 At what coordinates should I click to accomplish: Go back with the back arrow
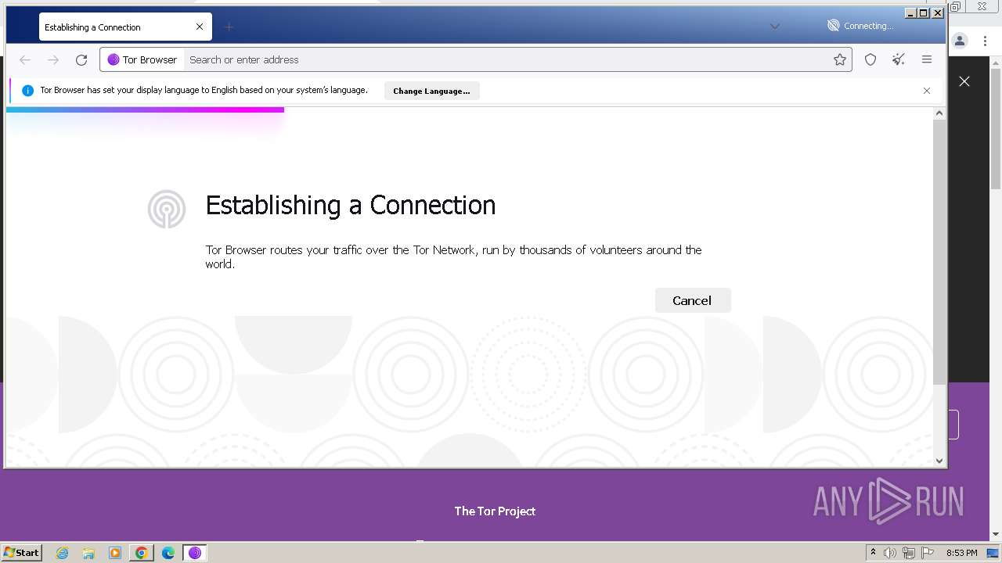pos(25,59)
